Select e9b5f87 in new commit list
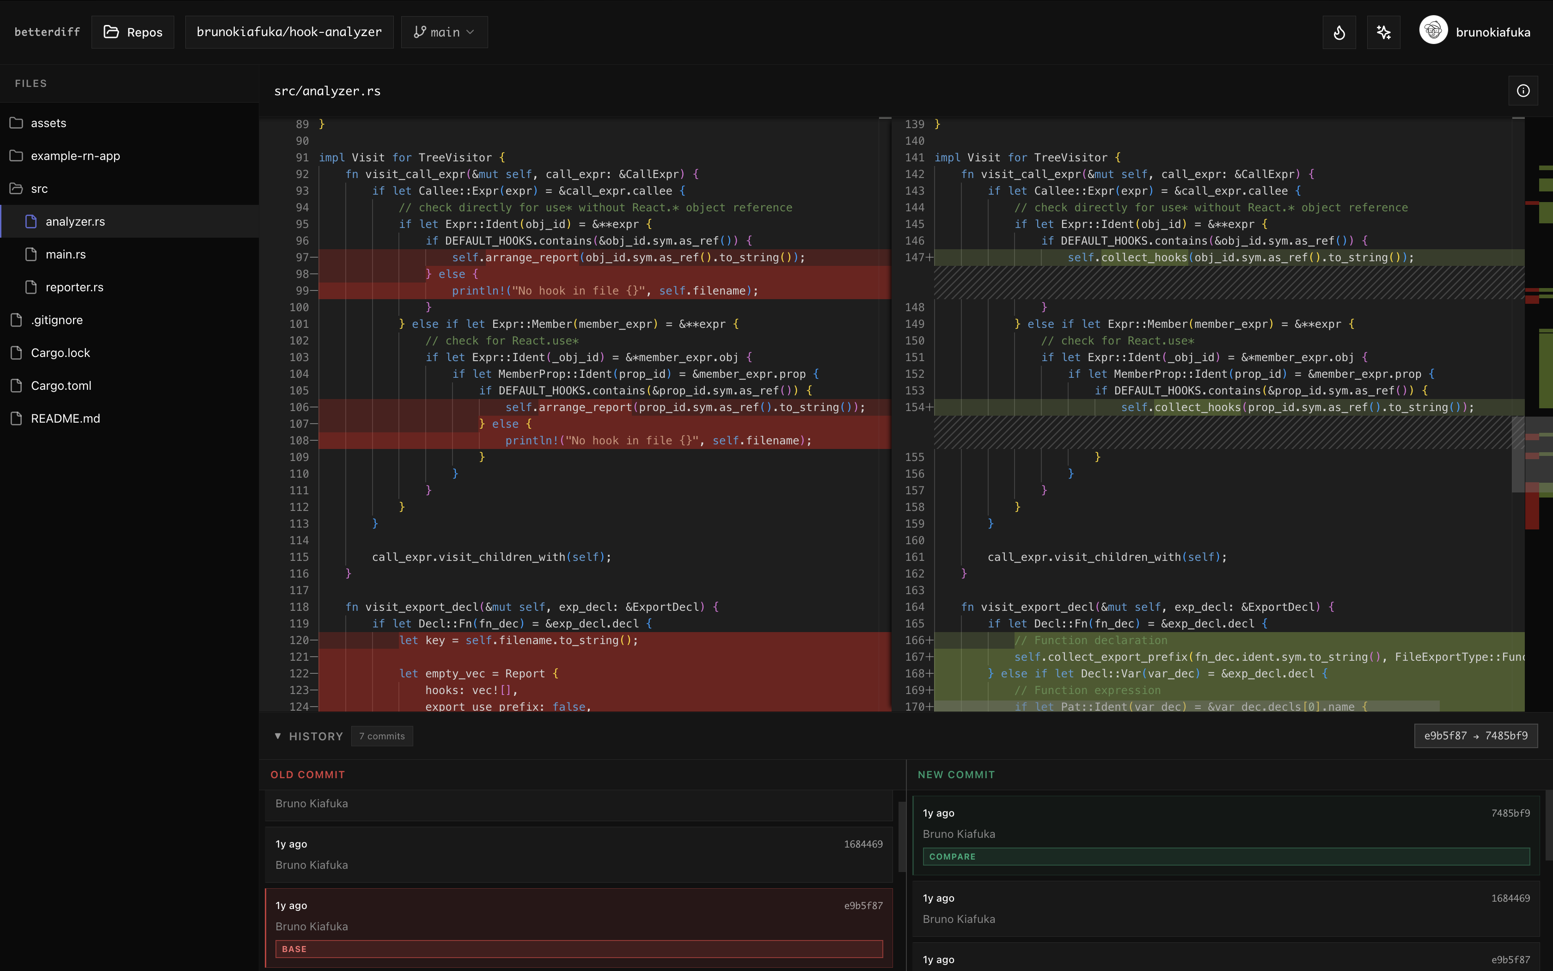This screenshot has height=971, width=1553. (x=1226, y=959)
